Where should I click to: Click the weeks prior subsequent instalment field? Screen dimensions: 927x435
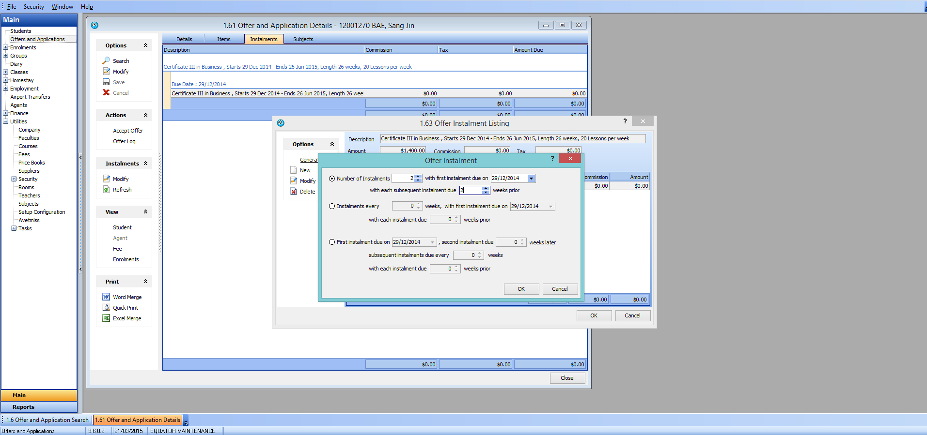[x=471, y=191]
